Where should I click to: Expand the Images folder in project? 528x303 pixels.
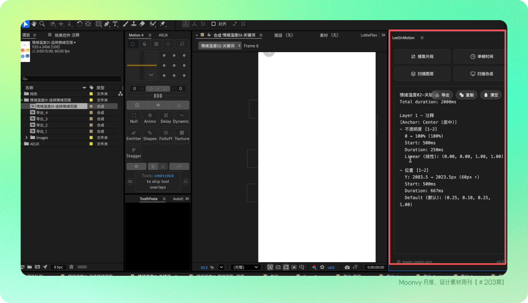coord(27,138)
